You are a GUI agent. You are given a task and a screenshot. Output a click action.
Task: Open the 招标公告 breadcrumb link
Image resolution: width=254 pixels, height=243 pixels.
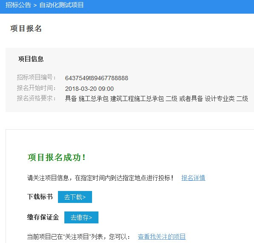point(18,5)
